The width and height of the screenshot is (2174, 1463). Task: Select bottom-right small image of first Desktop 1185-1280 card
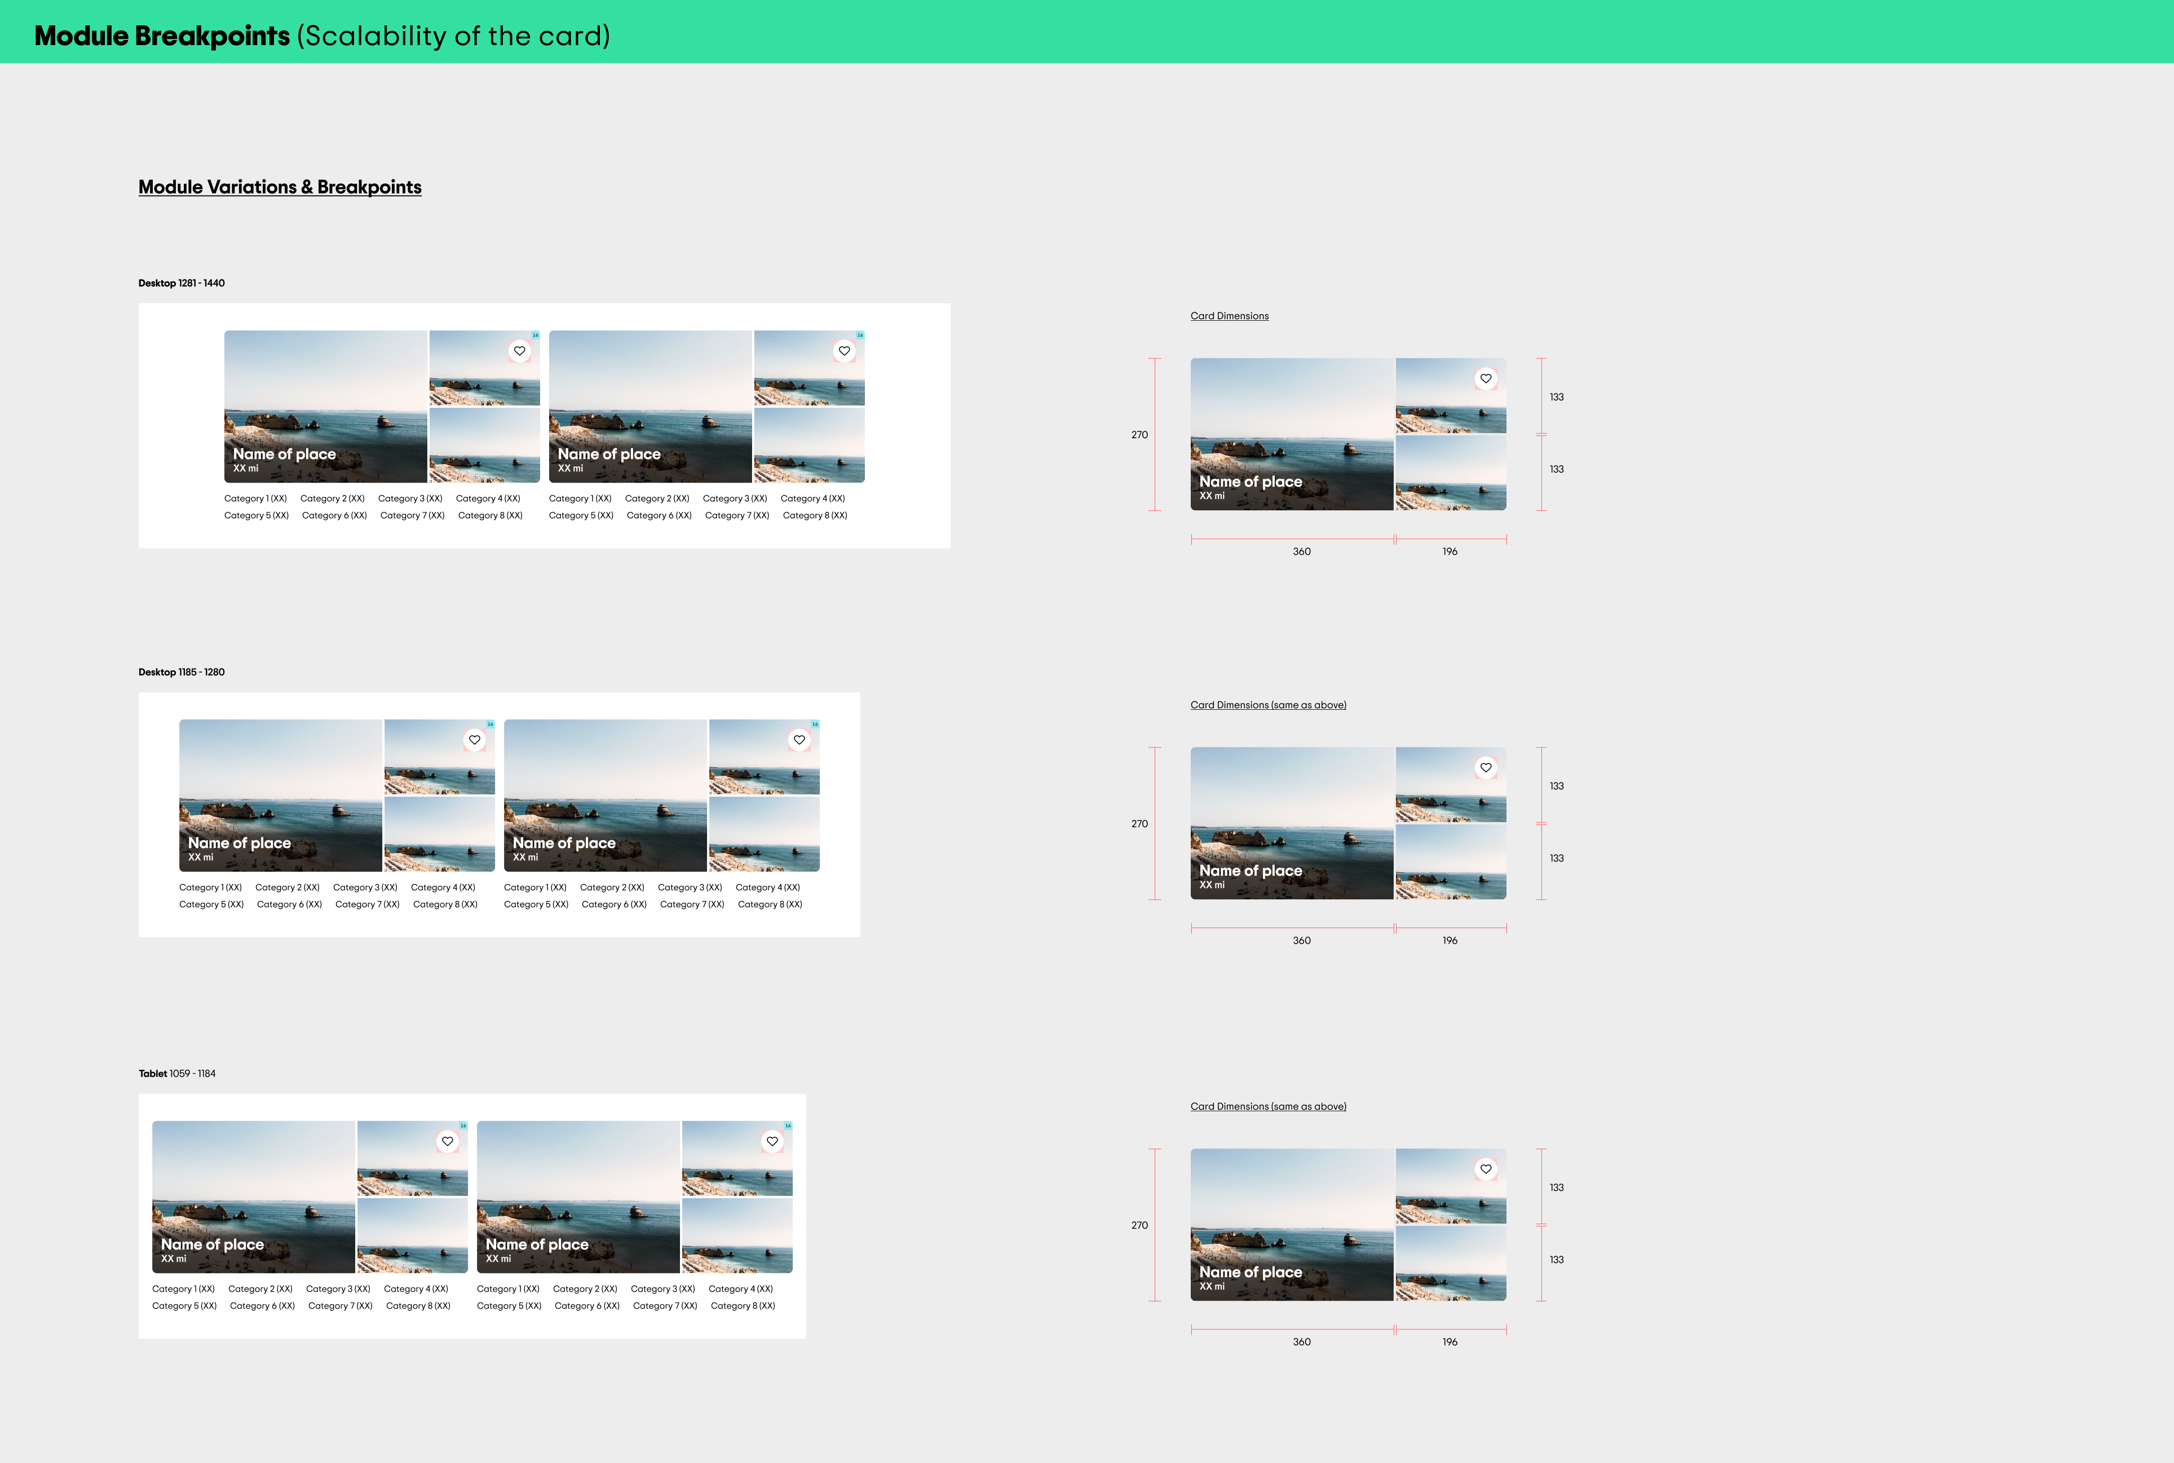click(439, 834)
